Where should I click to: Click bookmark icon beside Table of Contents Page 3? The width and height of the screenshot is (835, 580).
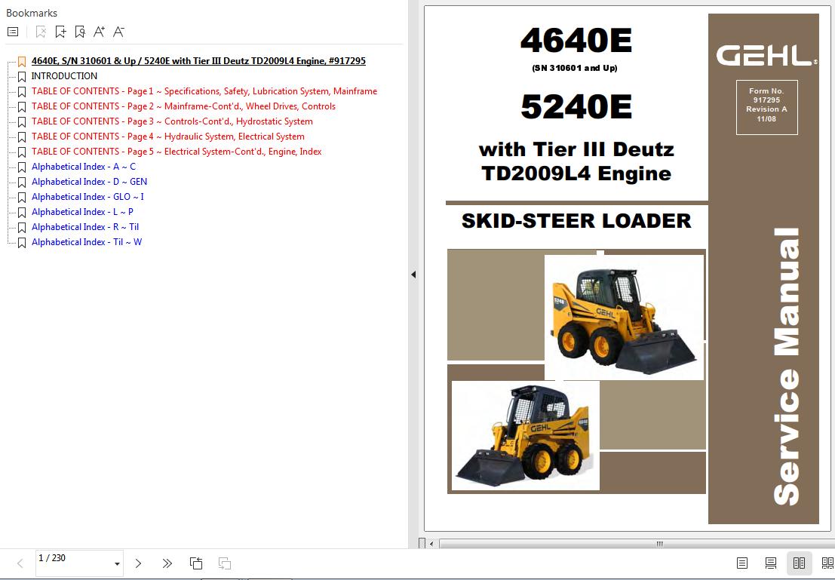pyautogui.click(x=22, y=122)
